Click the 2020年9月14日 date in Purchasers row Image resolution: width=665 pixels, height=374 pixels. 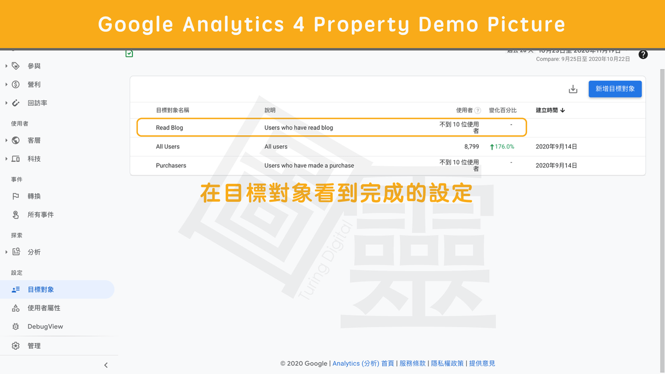coord(556,165)
